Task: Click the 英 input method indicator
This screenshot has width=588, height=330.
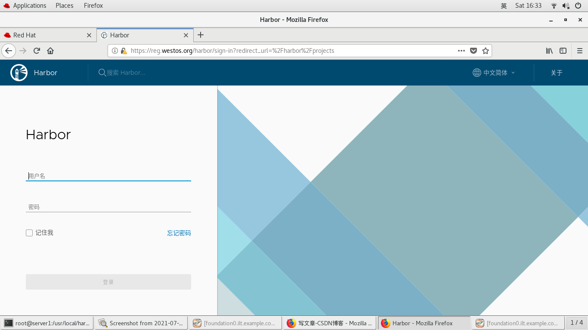Action: 504,6
